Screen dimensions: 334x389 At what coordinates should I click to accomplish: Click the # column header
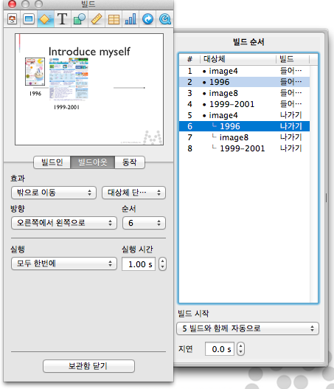click(x=189, y=59)
